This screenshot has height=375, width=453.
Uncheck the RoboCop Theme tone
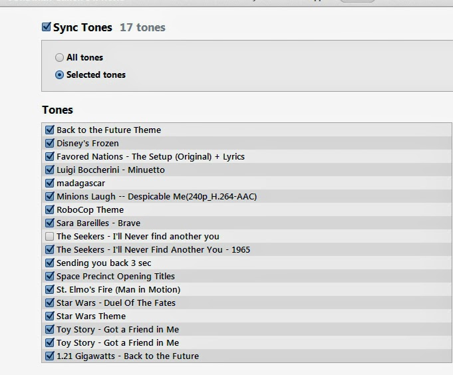pos(50,210)
